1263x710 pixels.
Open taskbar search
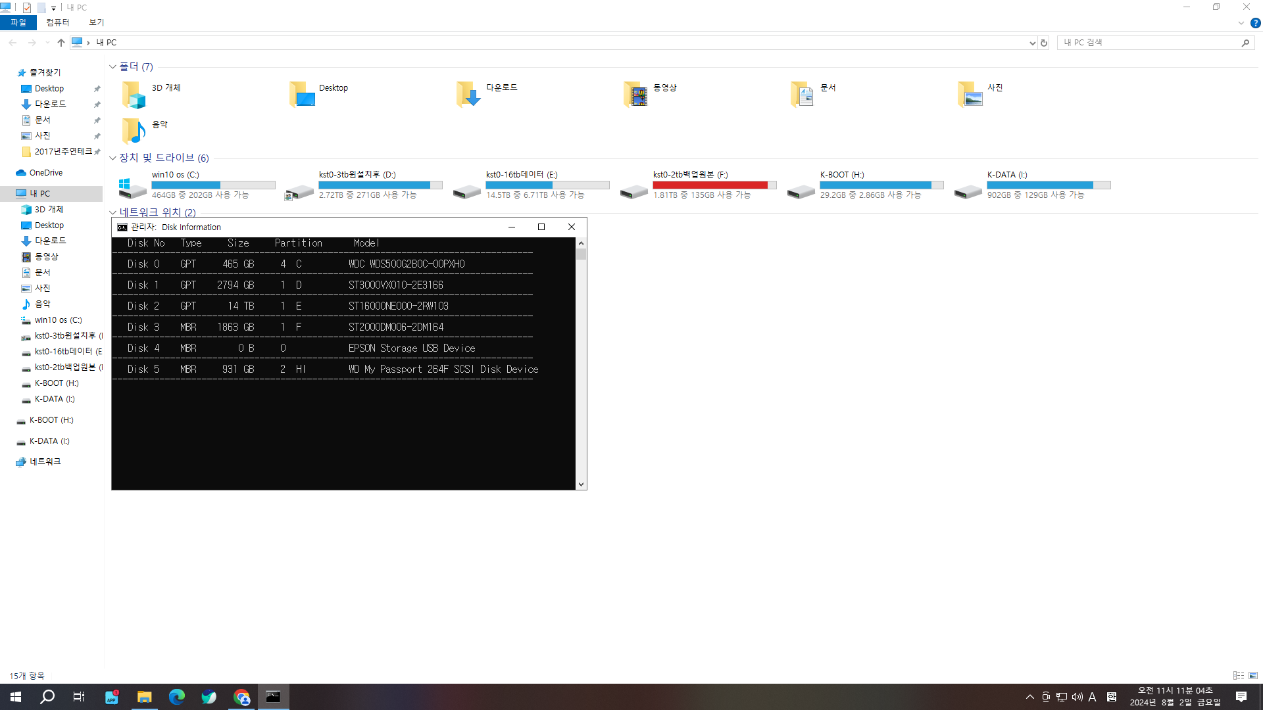tap(47, 697)
